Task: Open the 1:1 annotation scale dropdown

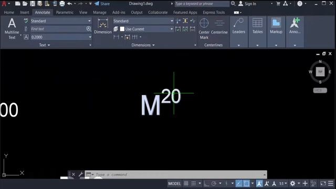Action: pos(283,184)
